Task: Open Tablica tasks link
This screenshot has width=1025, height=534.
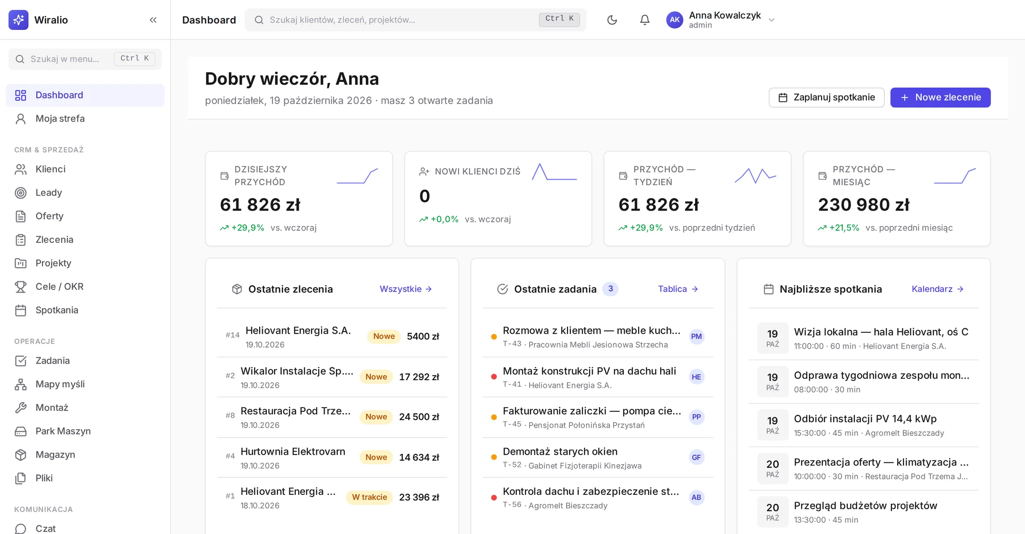Action: [x=678, y=289]
